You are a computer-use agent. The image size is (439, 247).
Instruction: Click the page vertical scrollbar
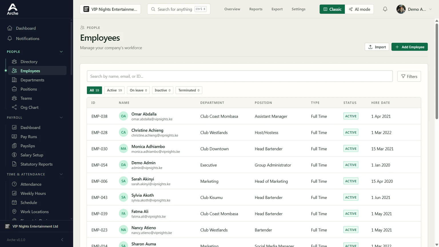click(x=437, y=71)
